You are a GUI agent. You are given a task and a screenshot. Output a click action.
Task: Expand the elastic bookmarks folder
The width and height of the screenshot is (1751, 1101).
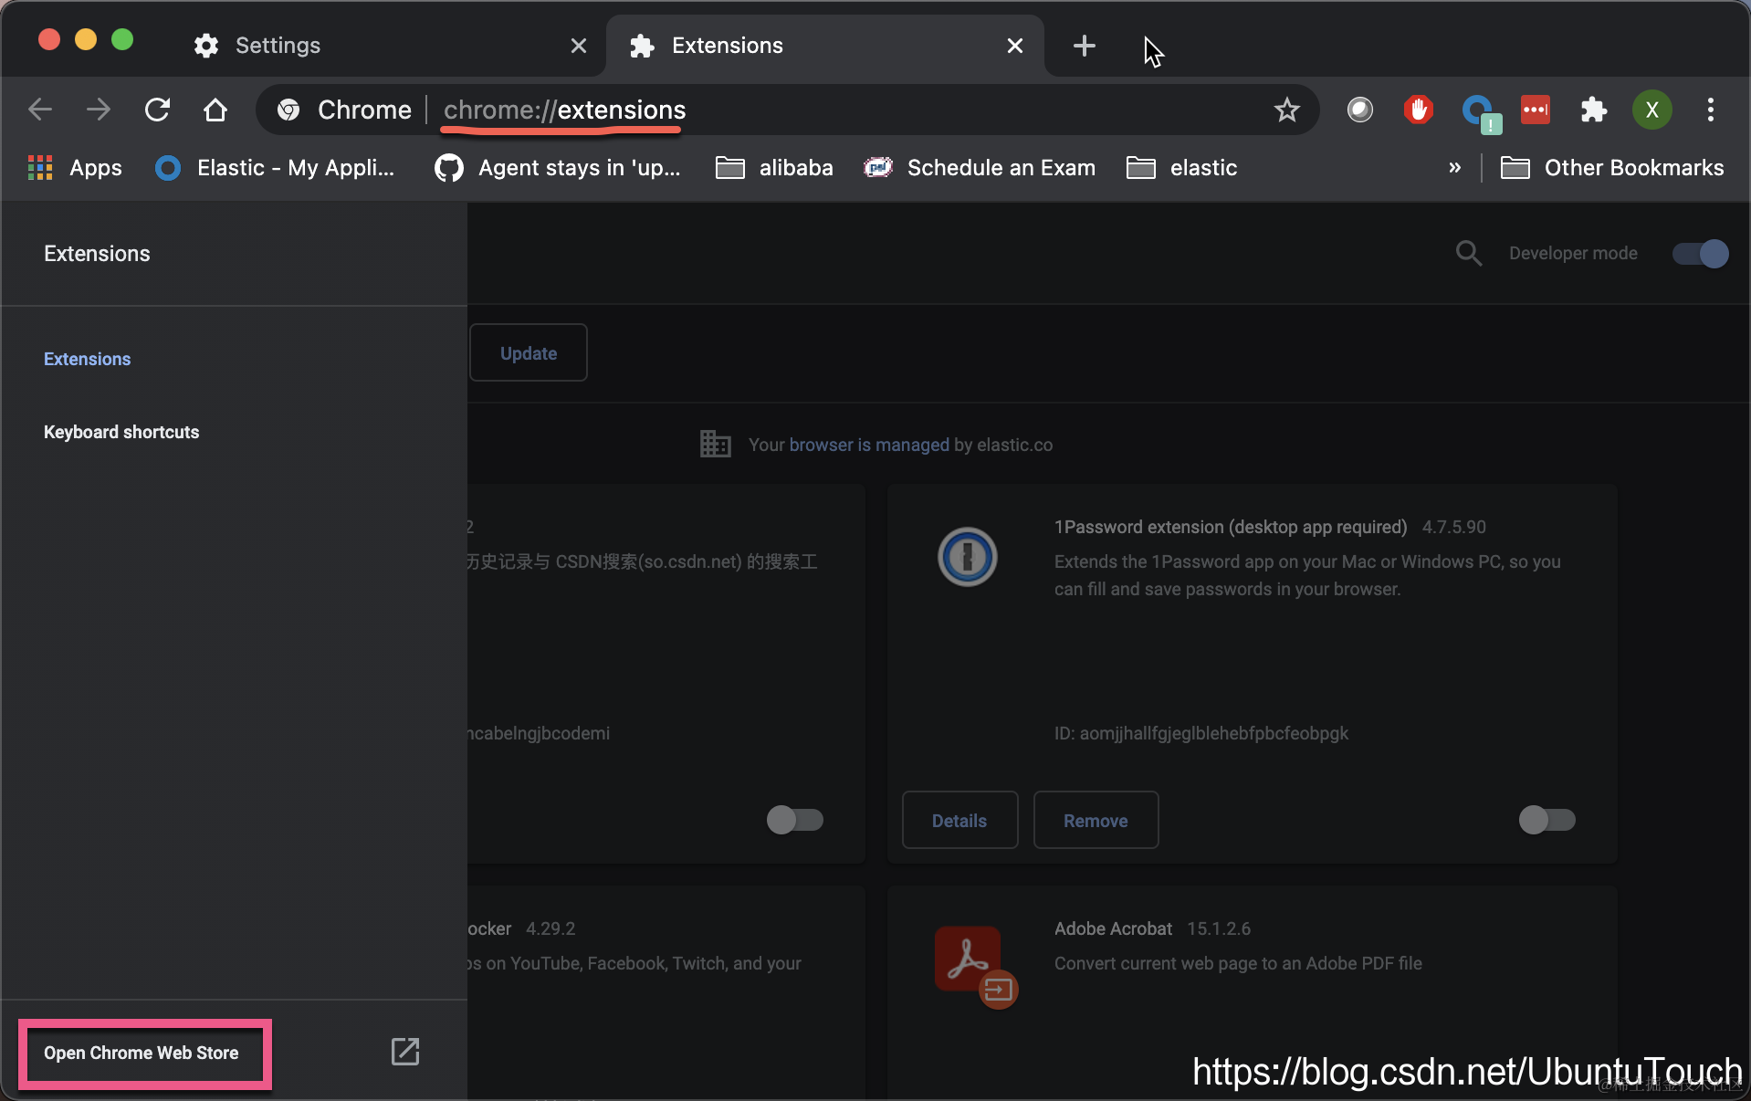pos(1182,168)
